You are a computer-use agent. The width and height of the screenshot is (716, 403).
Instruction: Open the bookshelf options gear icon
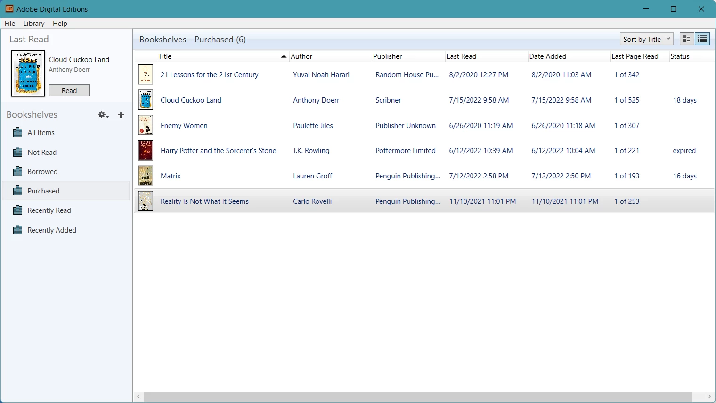(x=103, y=114)
